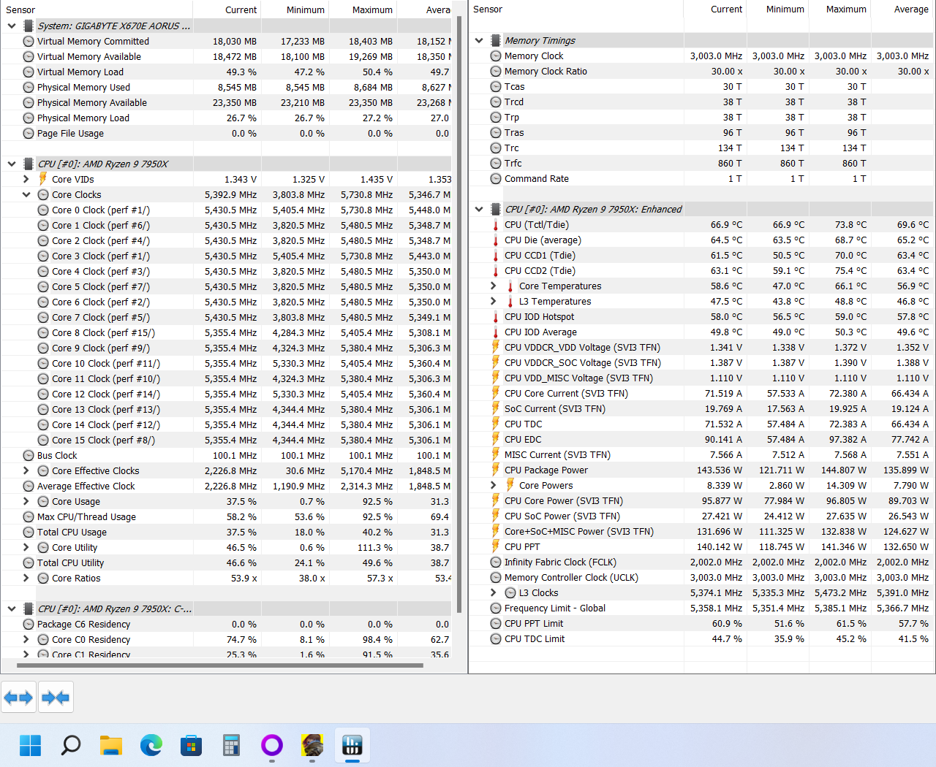The height and width of the screenshot is (767, 936).
Task: Click the Sensor column header in the right pane
Action: coord(576,9)
